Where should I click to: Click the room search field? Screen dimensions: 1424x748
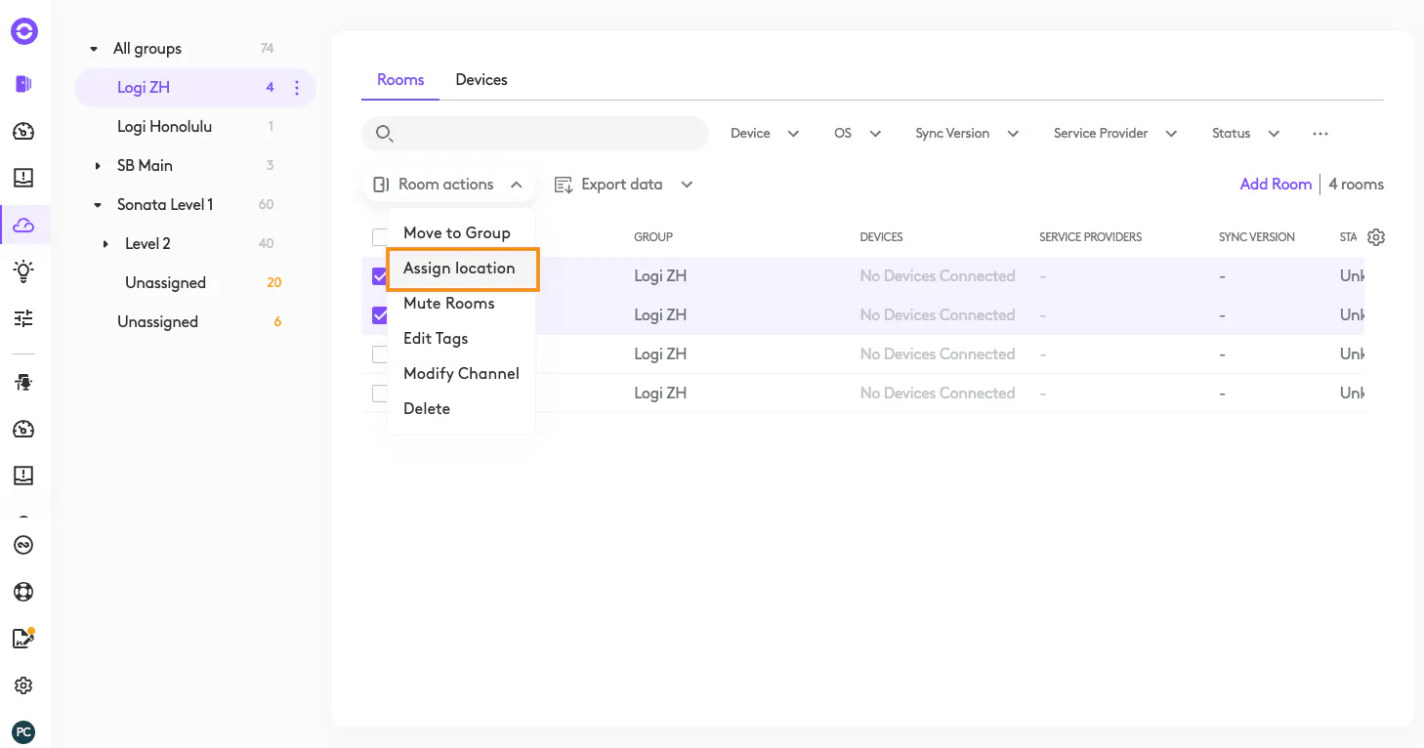click(547, 134)
